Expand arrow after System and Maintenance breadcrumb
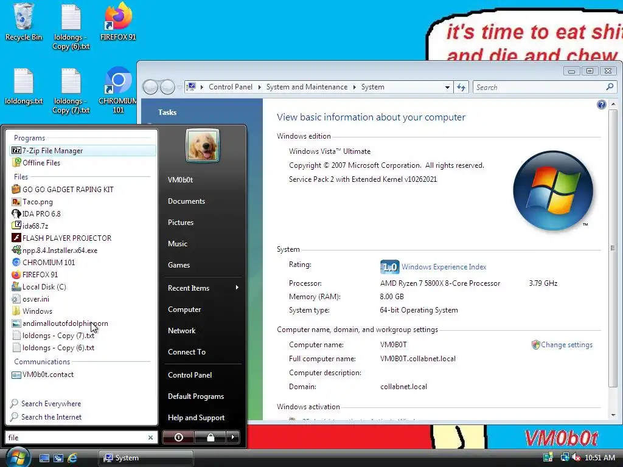The width and height of the screenshot is (623, 467). 355,87
